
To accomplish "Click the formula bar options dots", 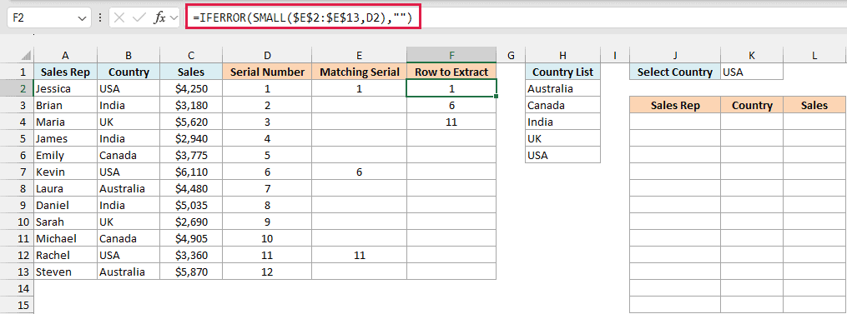I will (100, 17).
